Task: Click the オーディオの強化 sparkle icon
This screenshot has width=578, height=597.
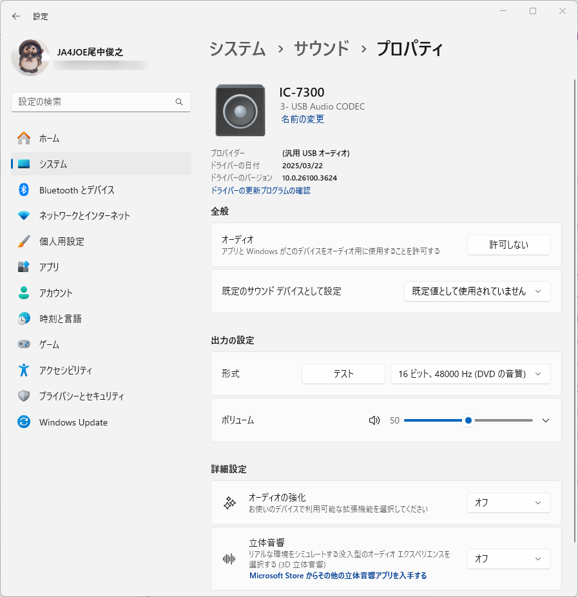Action: (x=229, y=503)
